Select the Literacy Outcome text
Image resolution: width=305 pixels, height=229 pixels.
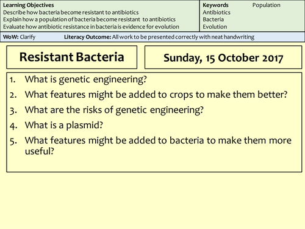(159, 37)
